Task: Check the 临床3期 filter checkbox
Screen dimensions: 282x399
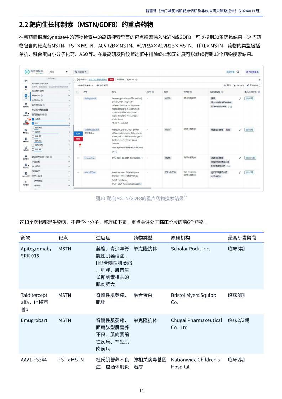Action: click(33, 149)
